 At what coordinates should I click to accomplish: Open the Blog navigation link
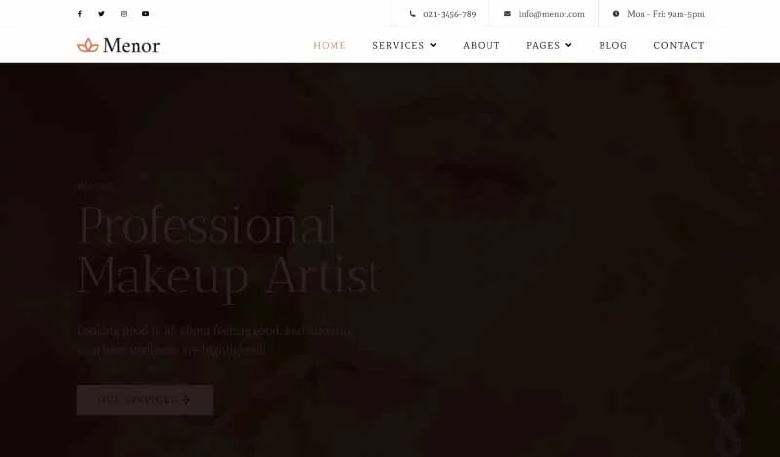[x=613, y=45]
